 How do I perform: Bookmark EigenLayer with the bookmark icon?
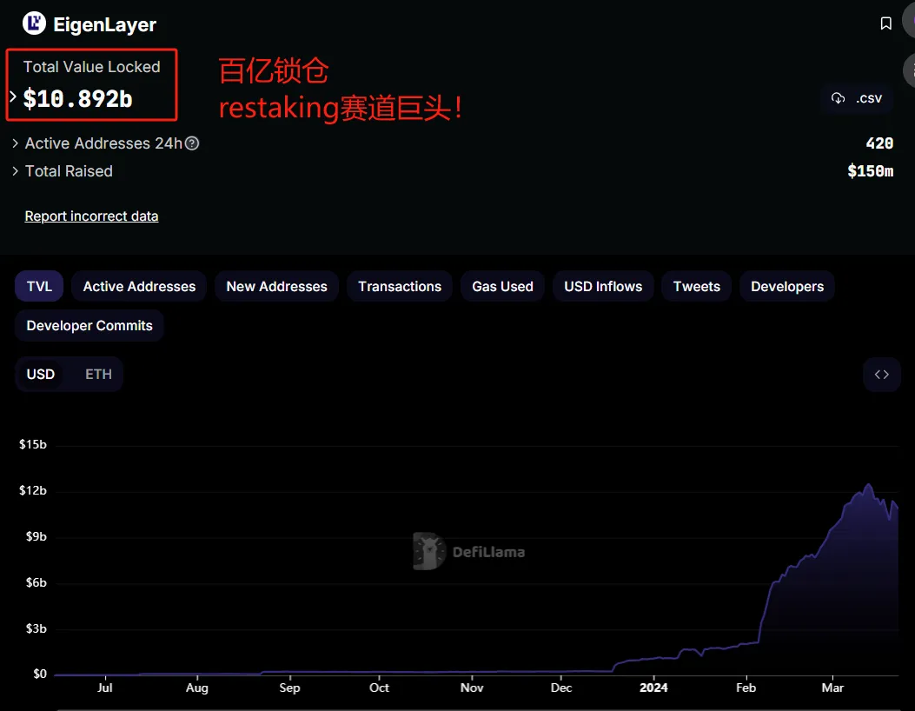tap(885, 23)
